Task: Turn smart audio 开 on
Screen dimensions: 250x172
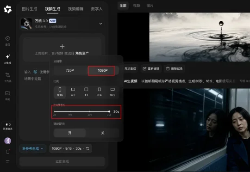Action: pos(70,133)
